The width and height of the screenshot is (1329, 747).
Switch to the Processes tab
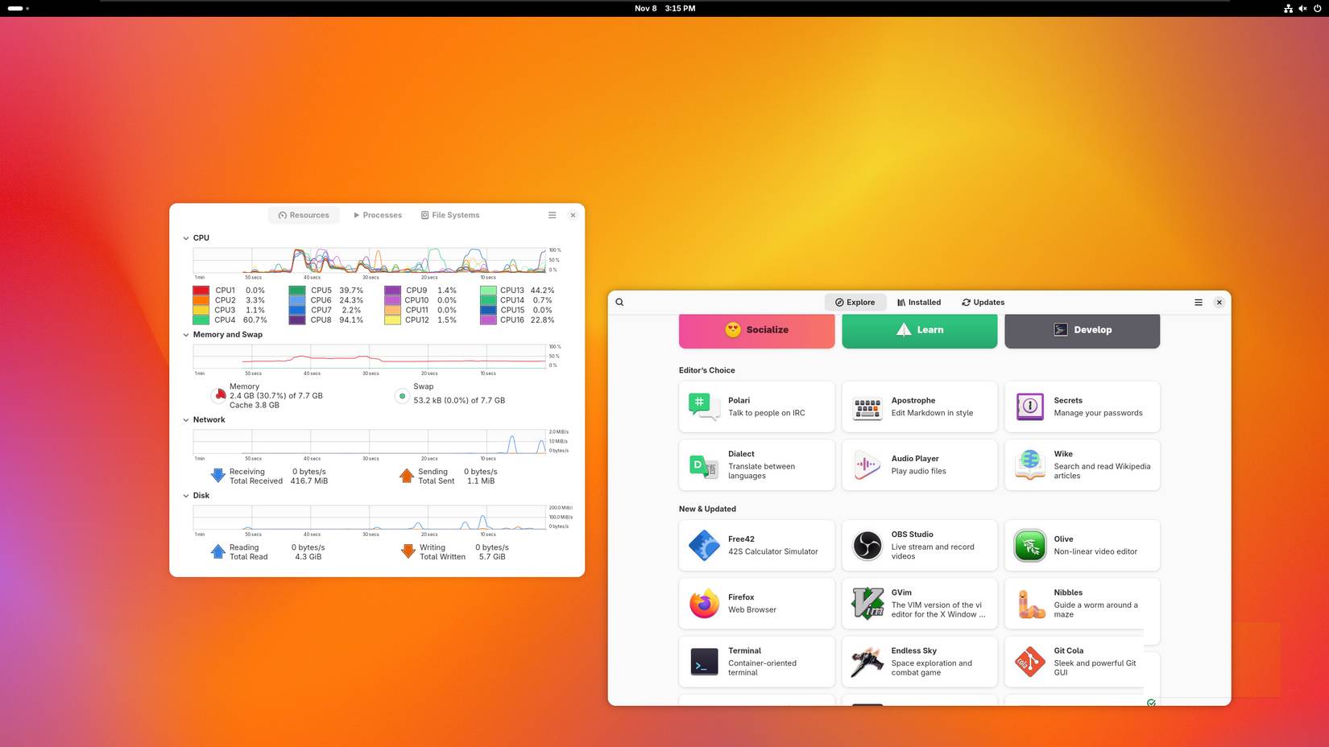tap(377, 215)
